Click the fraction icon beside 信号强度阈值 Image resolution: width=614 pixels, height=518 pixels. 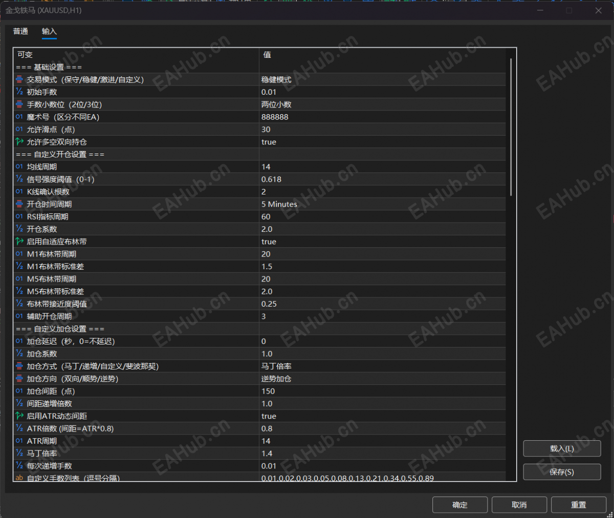click(x=19, y=179)
